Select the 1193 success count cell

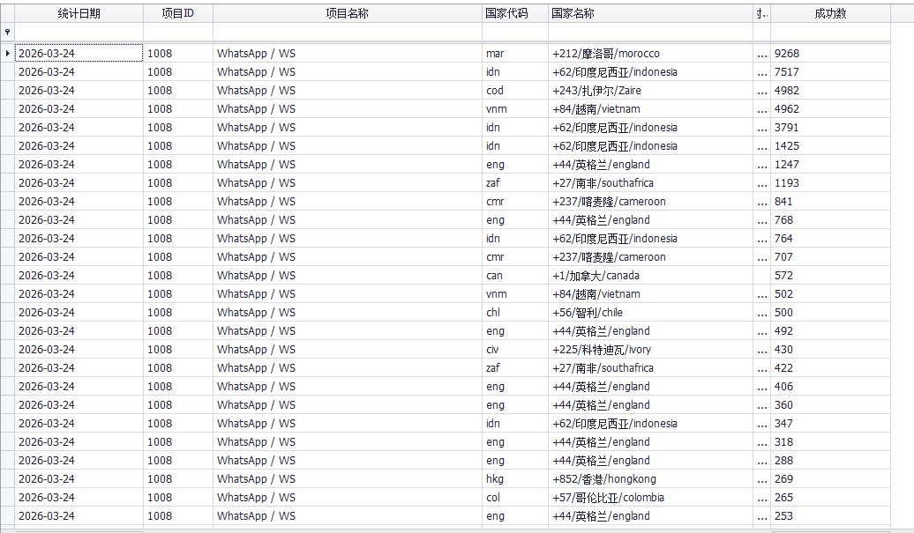[x=830, y=182]
